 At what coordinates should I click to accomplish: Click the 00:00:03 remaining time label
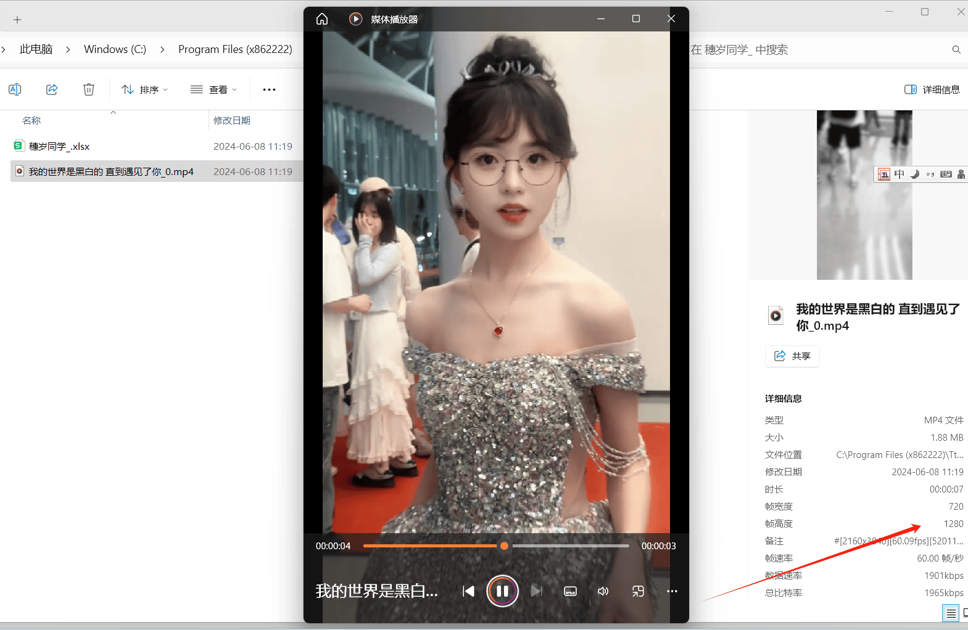tap(658, 546)
